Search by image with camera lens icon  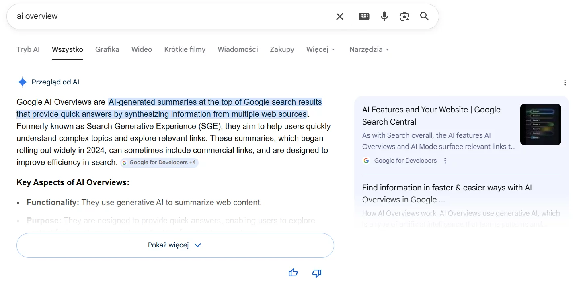(404, 16)
